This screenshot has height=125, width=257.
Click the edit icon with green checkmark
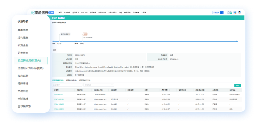(x=229, y=13)
